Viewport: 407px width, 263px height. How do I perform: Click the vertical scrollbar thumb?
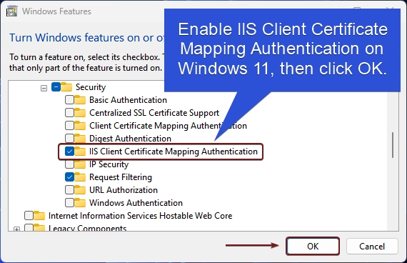pyautogui.click(x=393, y=145)
